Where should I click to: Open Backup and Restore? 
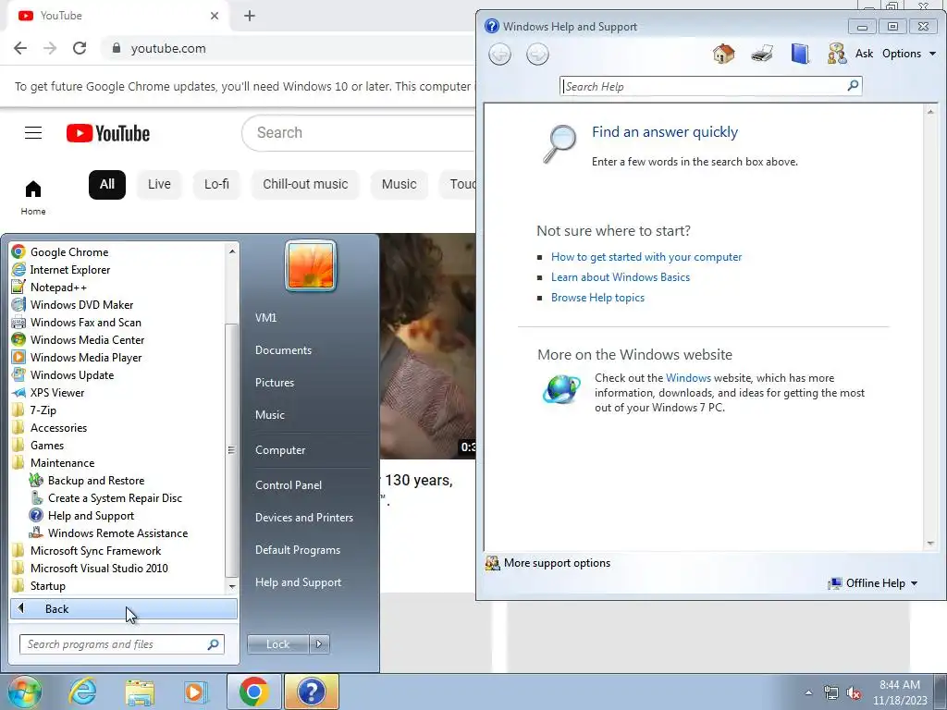pyautogui.click(x=95, y=480)
